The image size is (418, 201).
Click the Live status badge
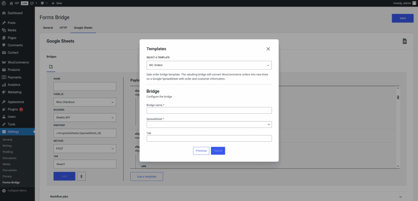[24, 3]
